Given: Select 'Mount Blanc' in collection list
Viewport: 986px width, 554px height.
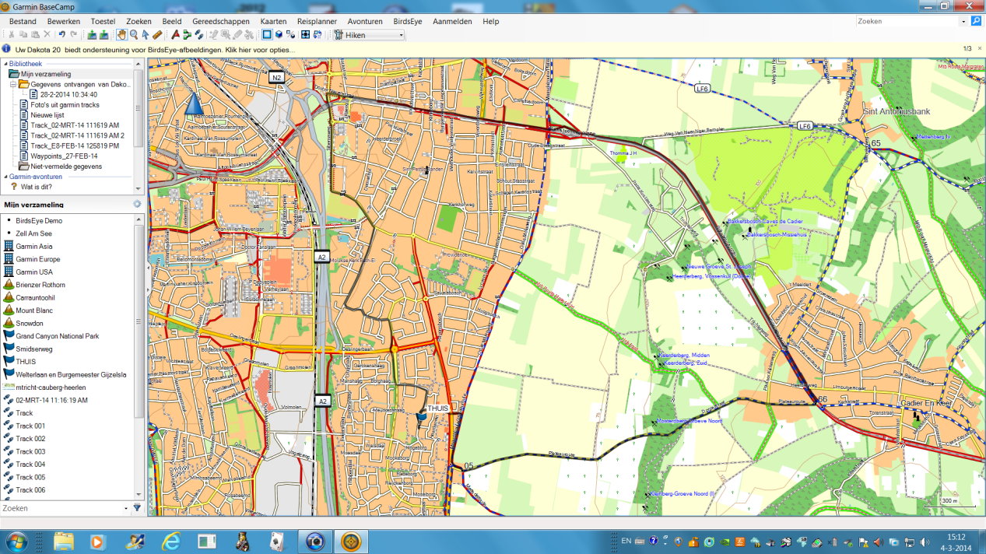Looking at the screenshot, I should click(34, 310).
